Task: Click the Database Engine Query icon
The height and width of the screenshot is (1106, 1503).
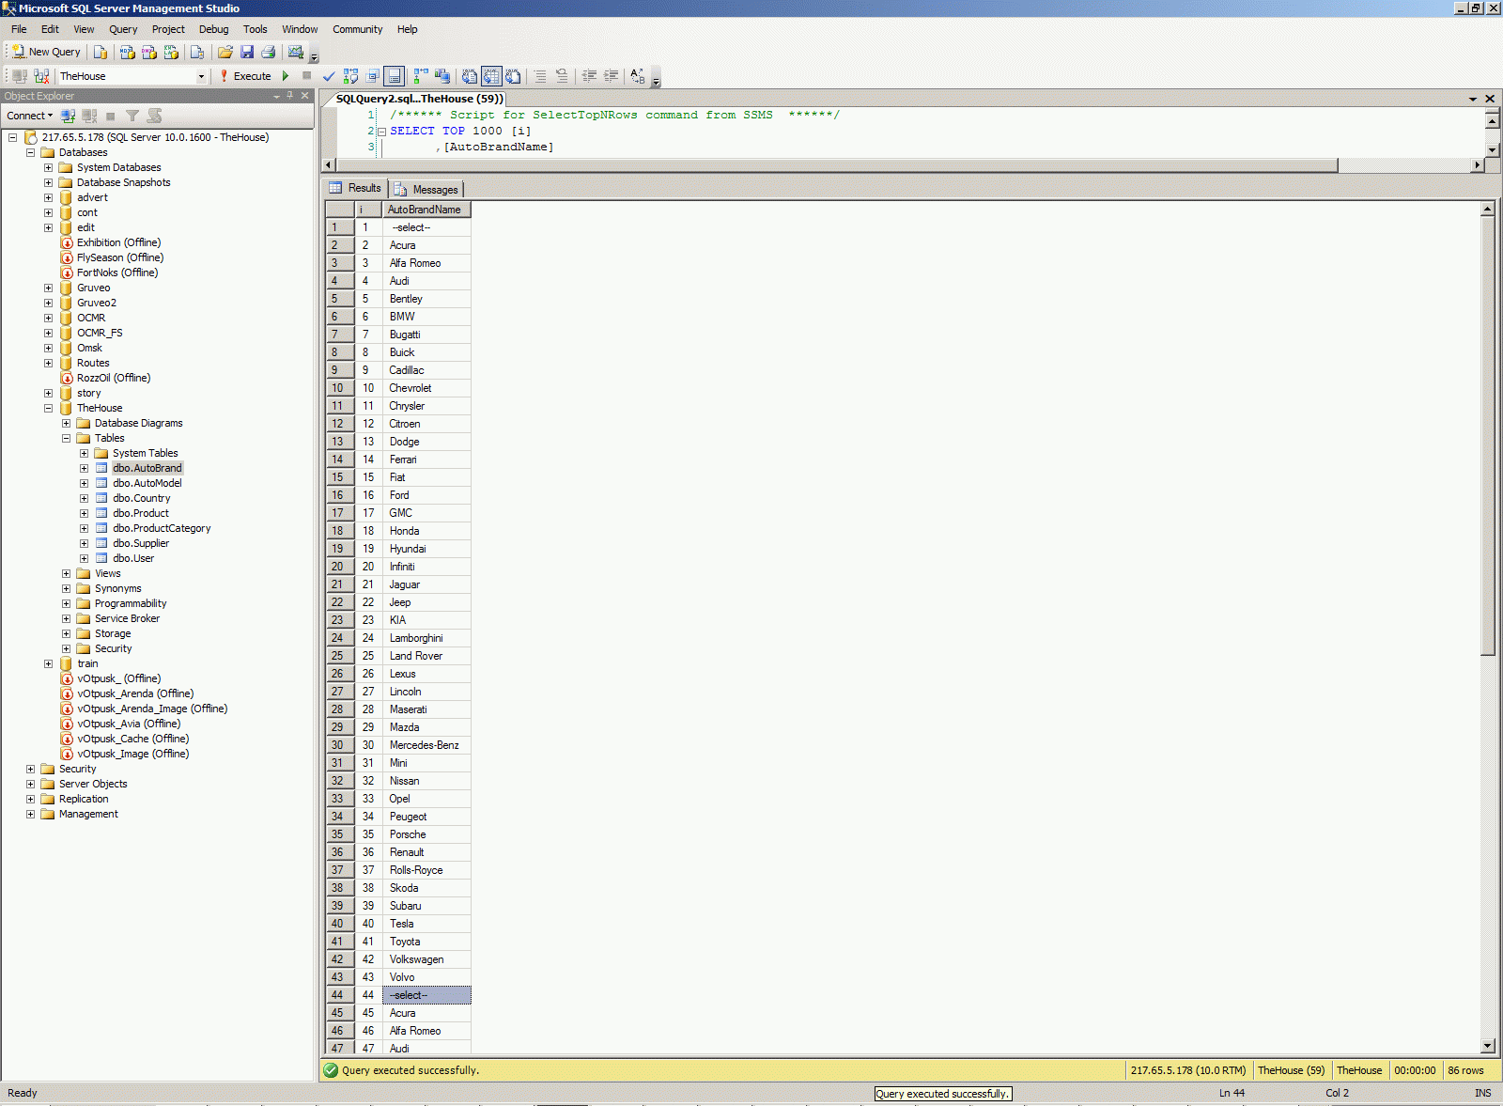Action: pos(101,52)
